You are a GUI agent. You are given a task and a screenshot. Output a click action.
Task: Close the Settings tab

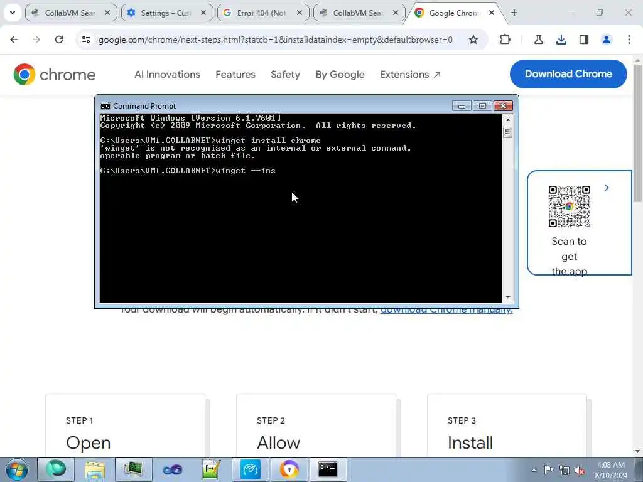tap(203, 13)
